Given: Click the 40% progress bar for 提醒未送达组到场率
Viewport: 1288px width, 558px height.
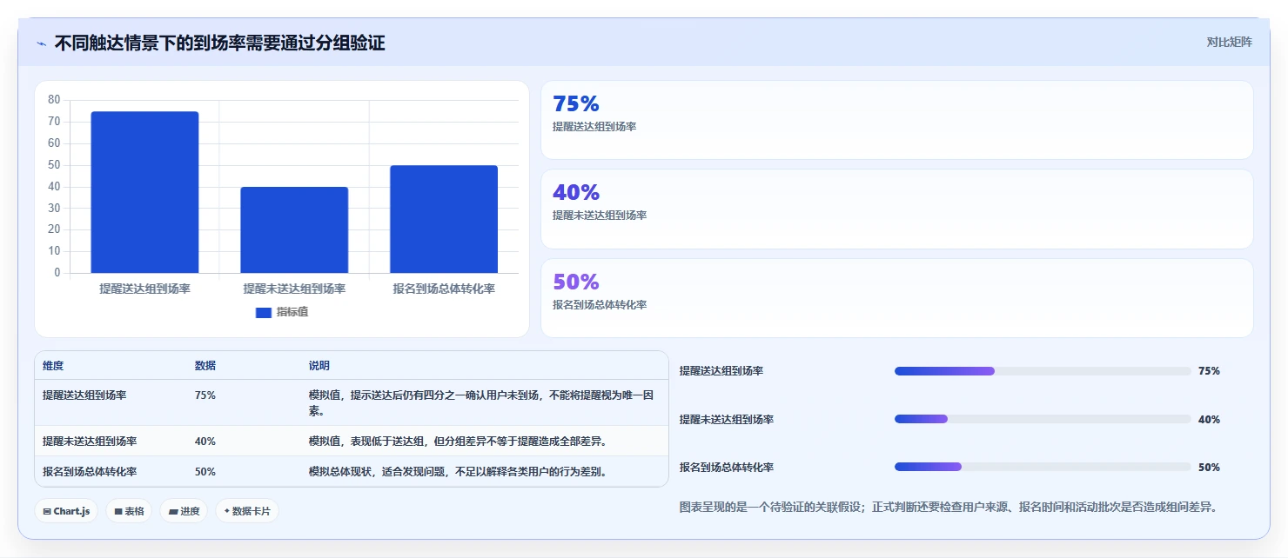Looking at the screenshot, I should pyautogui.click(x=1043, y=419).
